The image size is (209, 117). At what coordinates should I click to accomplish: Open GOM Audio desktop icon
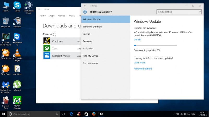(x=5, y=54)
